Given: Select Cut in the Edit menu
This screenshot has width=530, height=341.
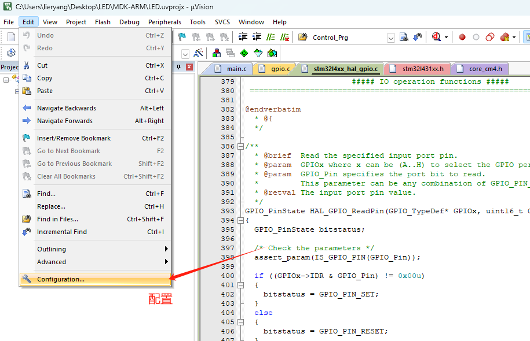Looking at the screenshot, I should pos(96,65).
